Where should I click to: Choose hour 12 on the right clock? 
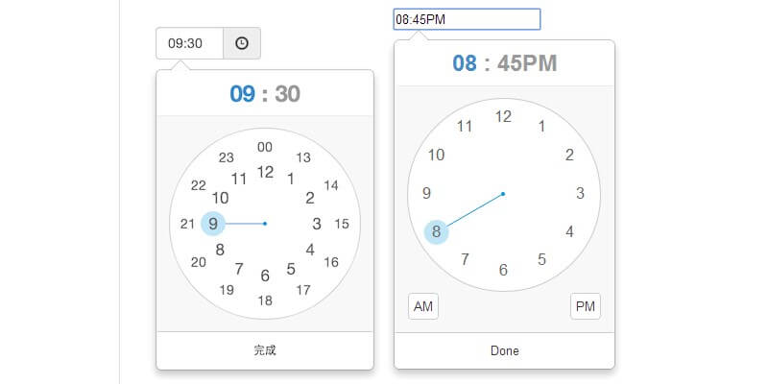(x=503, y=116)
